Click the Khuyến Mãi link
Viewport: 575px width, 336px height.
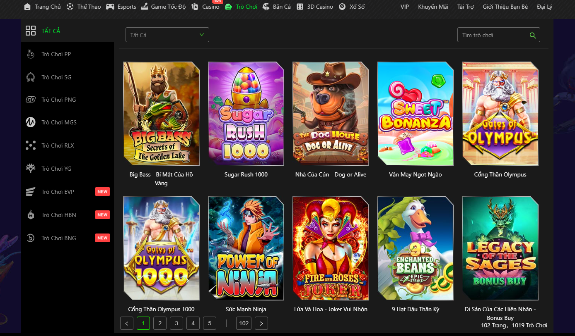433,7
